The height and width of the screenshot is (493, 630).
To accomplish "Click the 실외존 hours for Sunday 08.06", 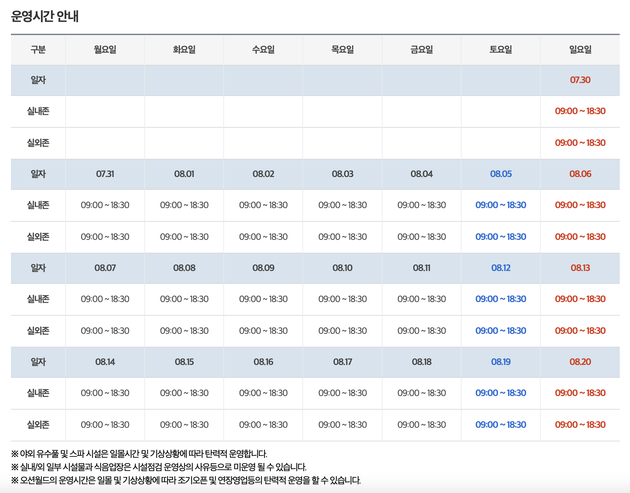I will point(580,237).
